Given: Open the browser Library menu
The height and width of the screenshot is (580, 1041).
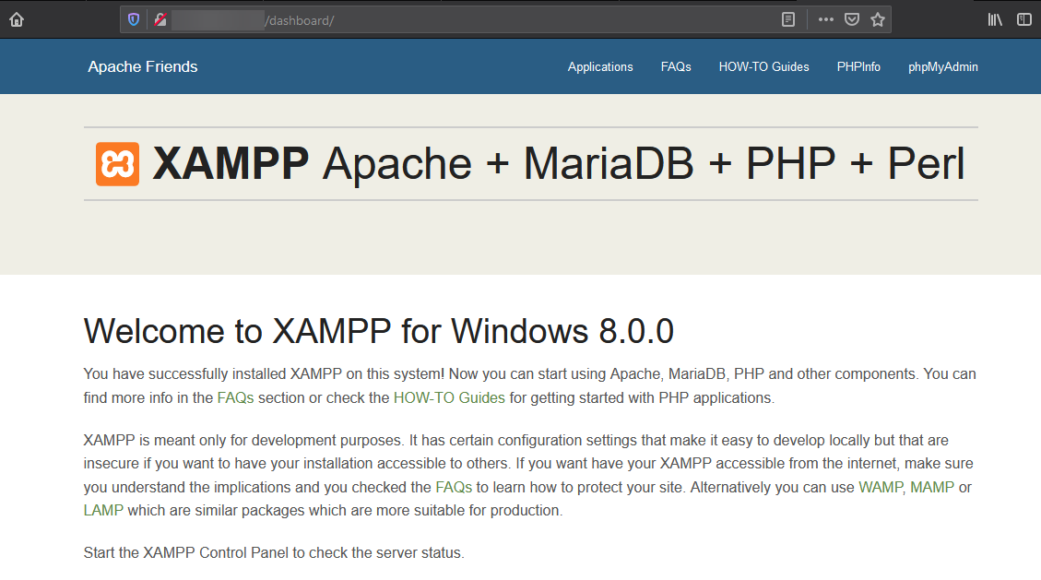Looking at the screenshot, I should coord(995,20).
